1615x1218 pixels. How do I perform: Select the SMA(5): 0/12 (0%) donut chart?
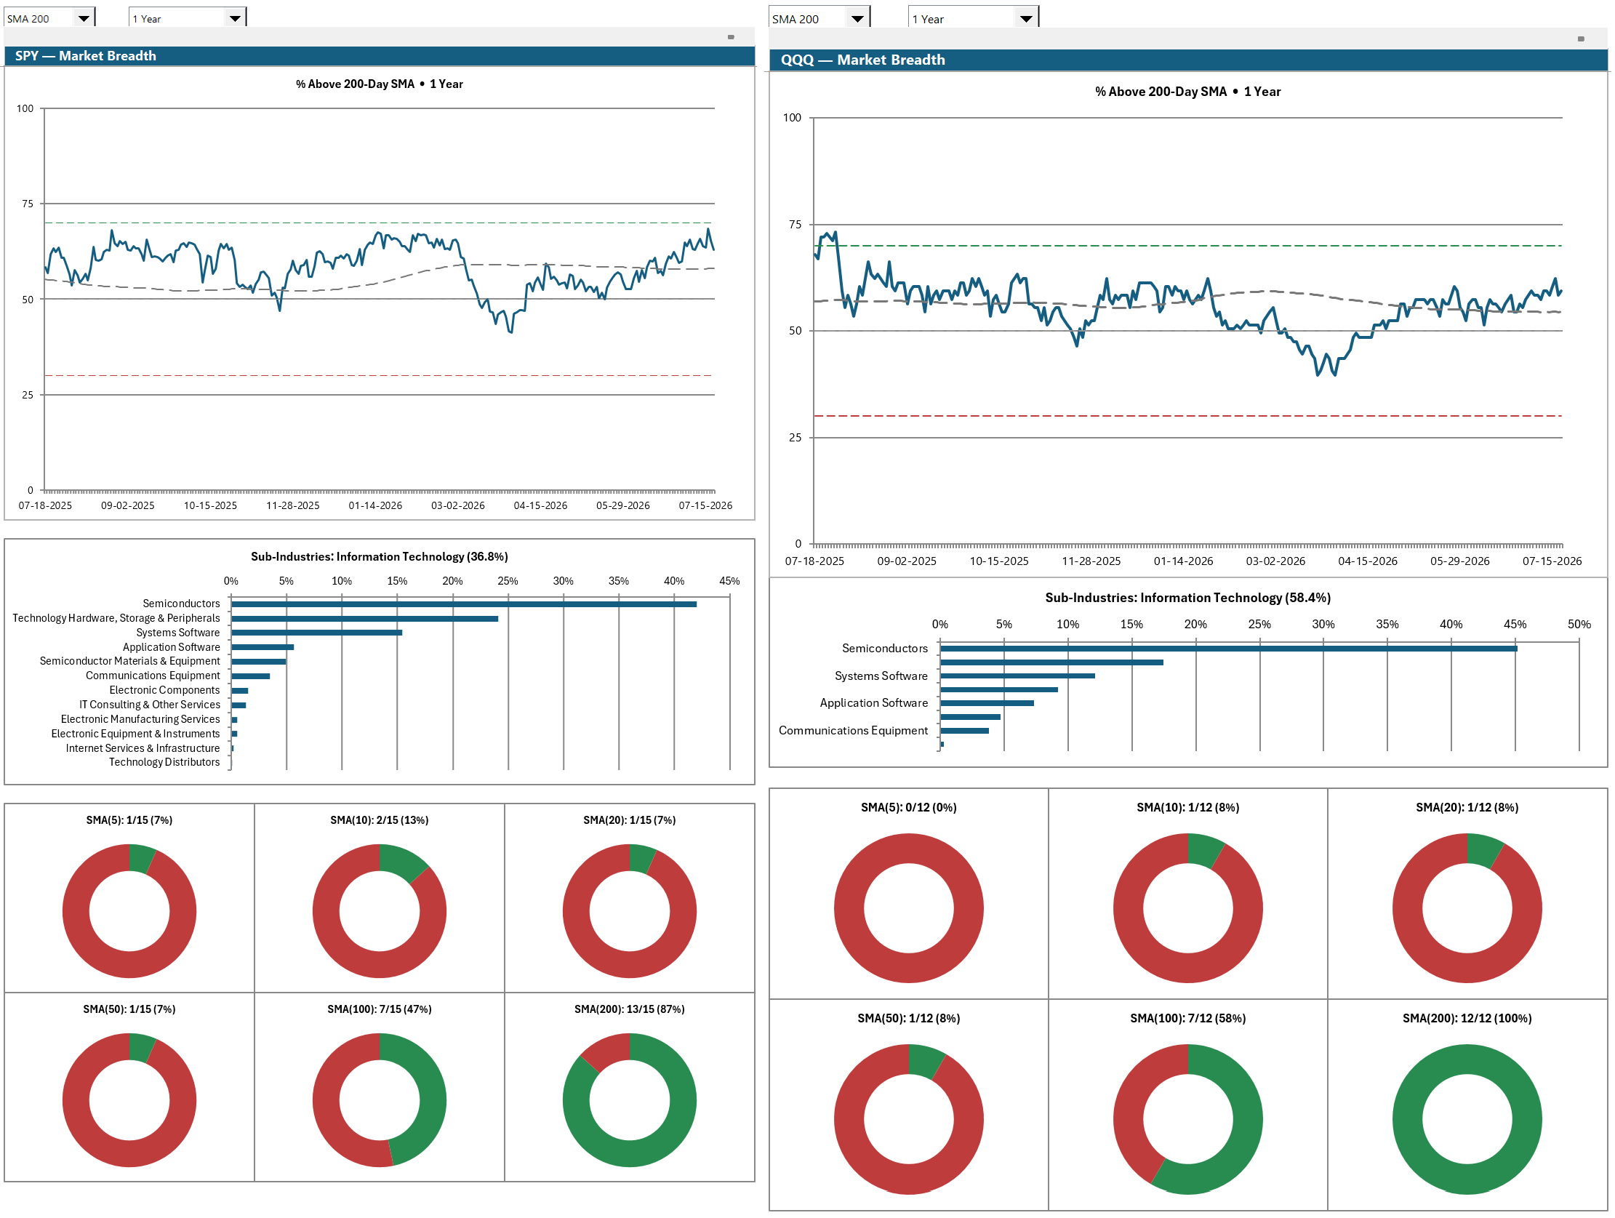coord(909,908)
